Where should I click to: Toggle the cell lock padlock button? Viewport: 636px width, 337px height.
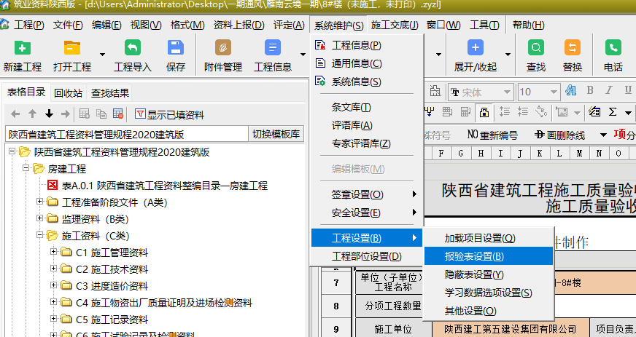[484, 113]
